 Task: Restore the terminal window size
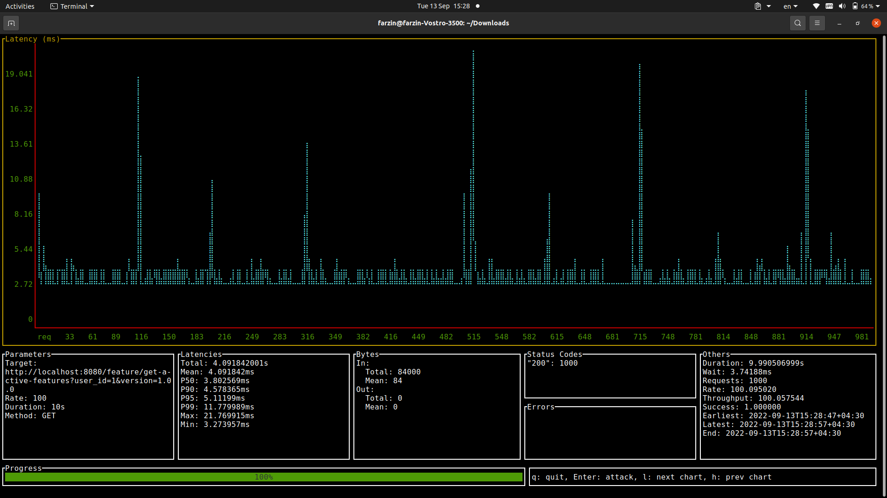[857, 23]
